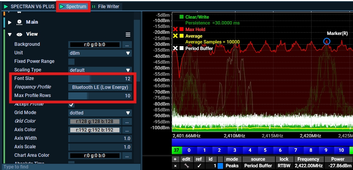Open the Grid Mode dropdown set to dotted
353x170 pixels.
100,113
